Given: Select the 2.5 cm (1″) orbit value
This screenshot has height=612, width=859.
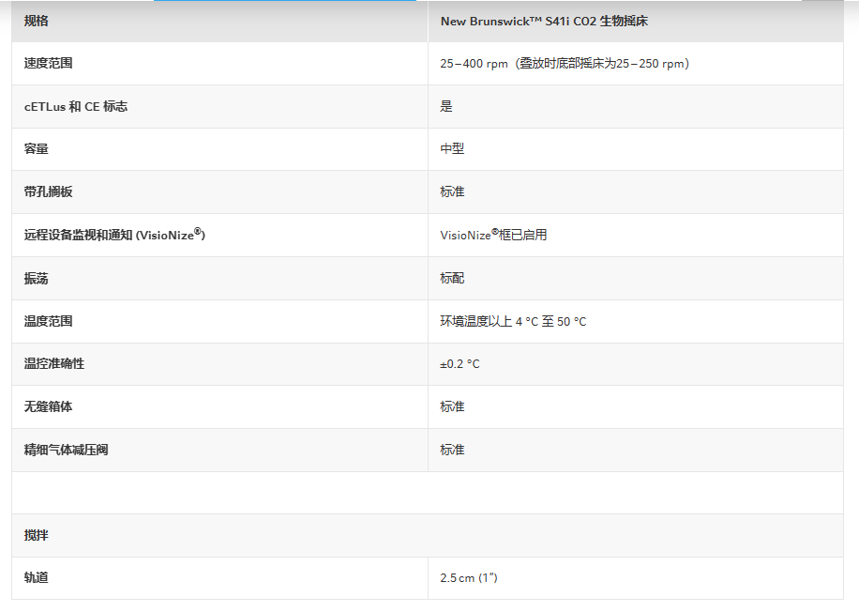Looking at the screenshot, I should tap(468, 578).
